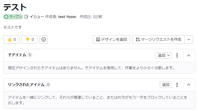198x111 pixels.
Task: Click the 2日前 creation timestamp
Action: point(97,17)
